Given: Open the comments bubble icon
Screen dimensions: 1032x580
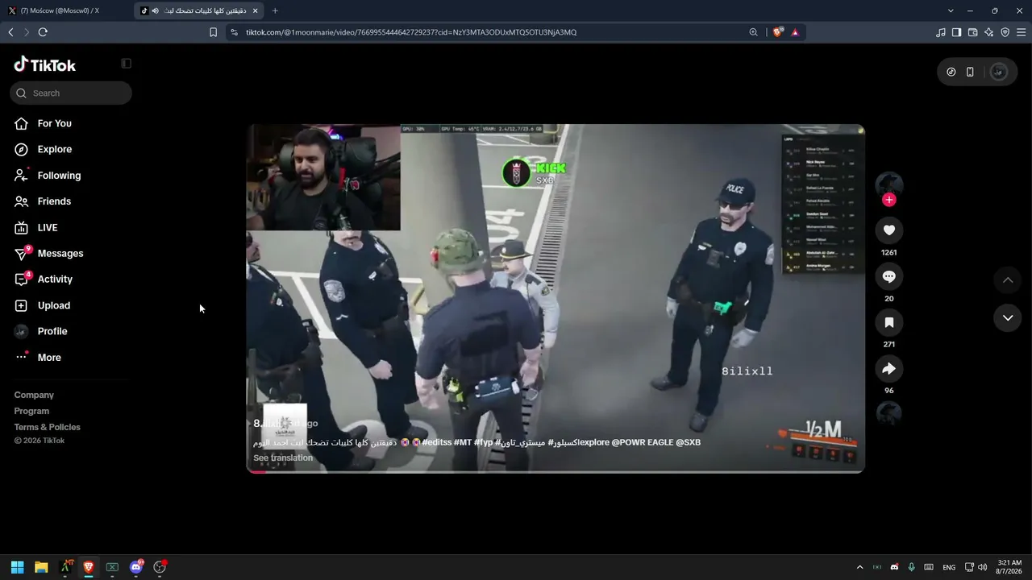Looking at the screenshot, I should click(x=889, y=276).
